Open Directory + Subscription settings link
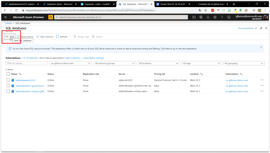The height and width of the screenshot is (153, 270). (85, 58)
